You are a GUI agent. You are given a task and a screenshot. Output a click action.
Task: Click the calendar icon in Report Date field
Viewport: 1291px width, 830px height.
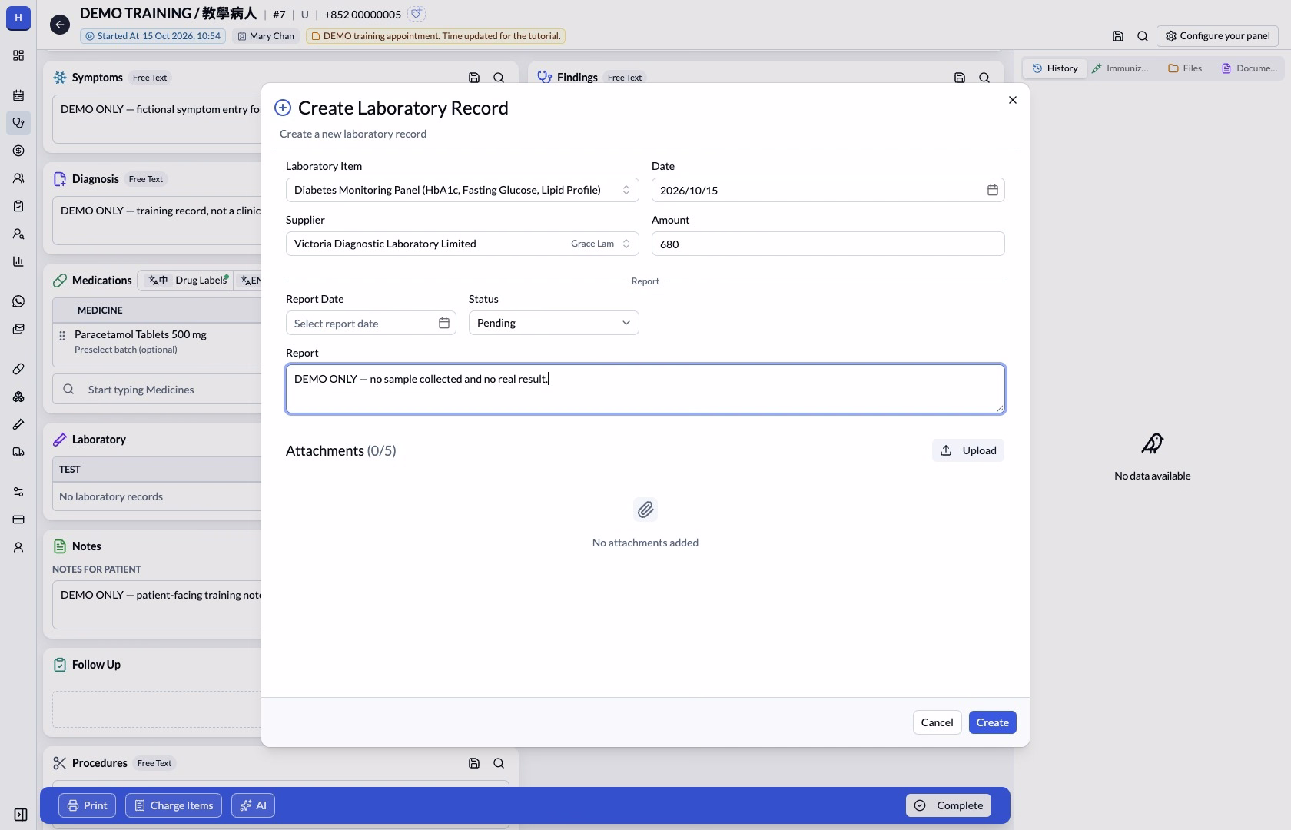[444, 323]
